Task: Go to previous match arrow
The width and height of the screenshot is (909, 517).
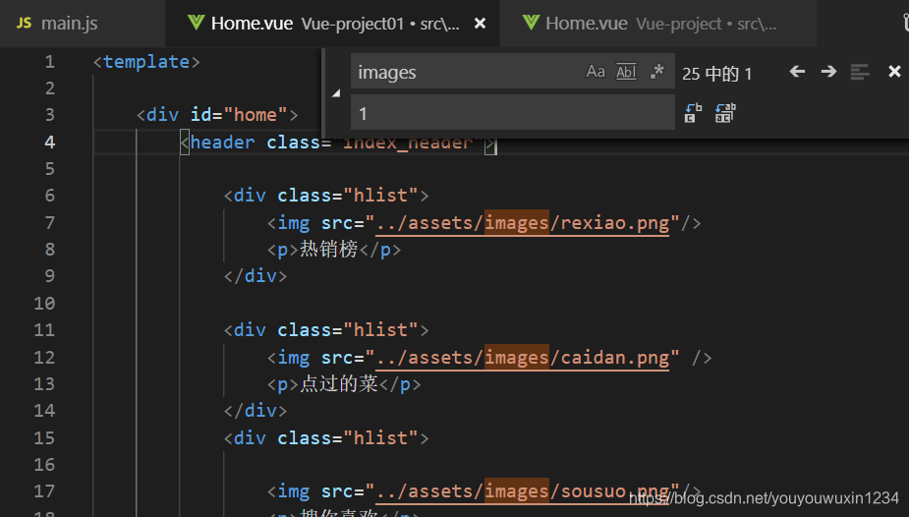Action: pyautogui.click(x=797, y=72)
